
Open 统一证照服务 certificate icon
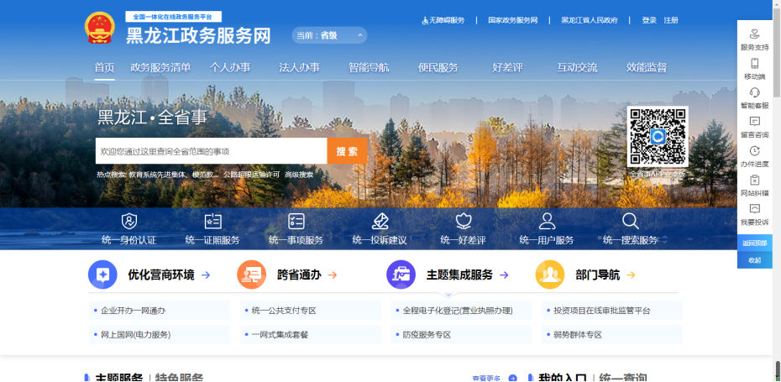click(212, 221)
